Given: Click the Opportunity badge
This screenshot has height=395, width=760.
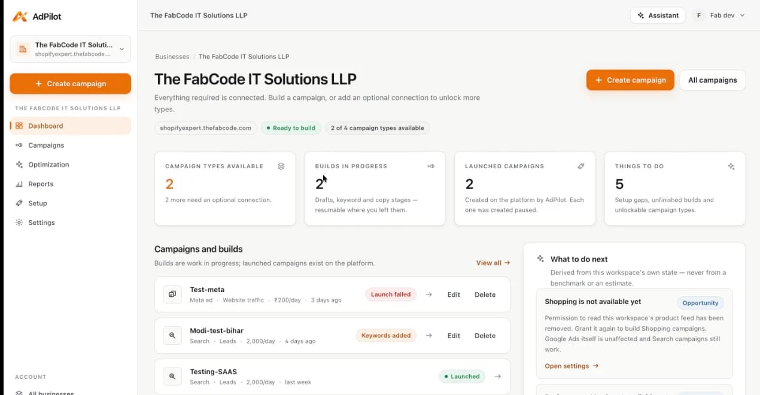Looking at the screenshot, I should click(x=700, y=303).
